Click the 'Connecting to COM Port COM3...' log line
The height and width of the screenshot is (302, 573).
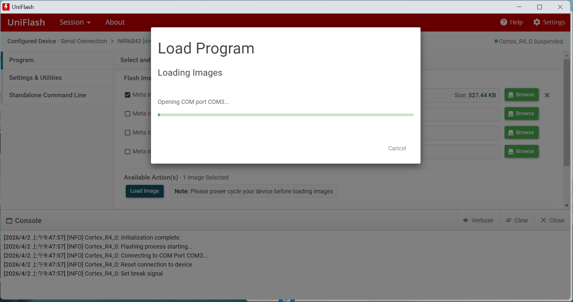tap(106, 255)
